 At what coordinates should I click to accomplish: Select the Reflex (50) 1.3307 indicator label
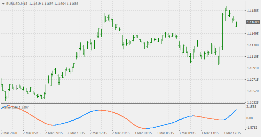[x=15, y=107]
